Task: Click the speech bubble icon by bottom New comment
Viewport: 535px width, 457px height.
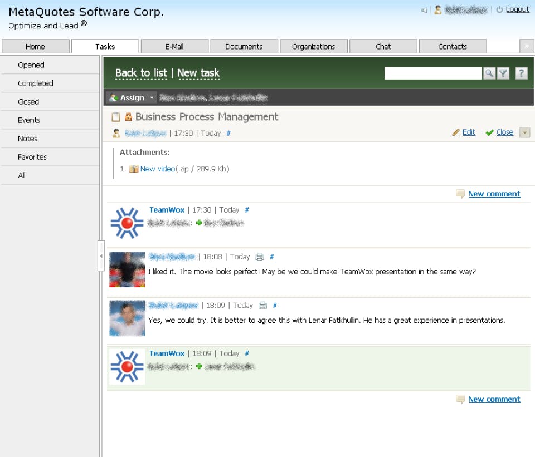Action: 460,399
